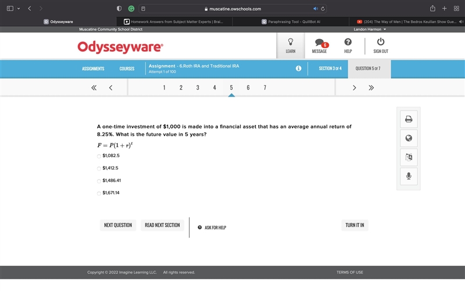The image size is (465, 291).
Task: Open the Learn lightbulb menu
Action: coord(290,46)
